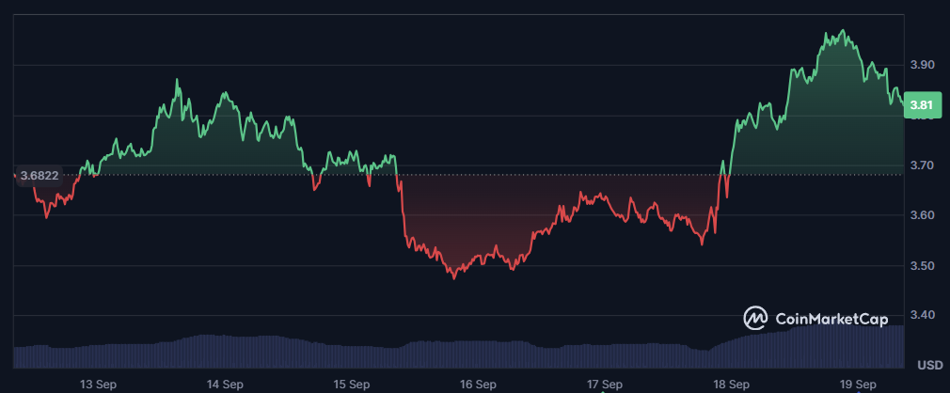950x393 pixels.
Task: Click the 19 Sep date label
Action: pyautogui.click(x=857, y=384)
